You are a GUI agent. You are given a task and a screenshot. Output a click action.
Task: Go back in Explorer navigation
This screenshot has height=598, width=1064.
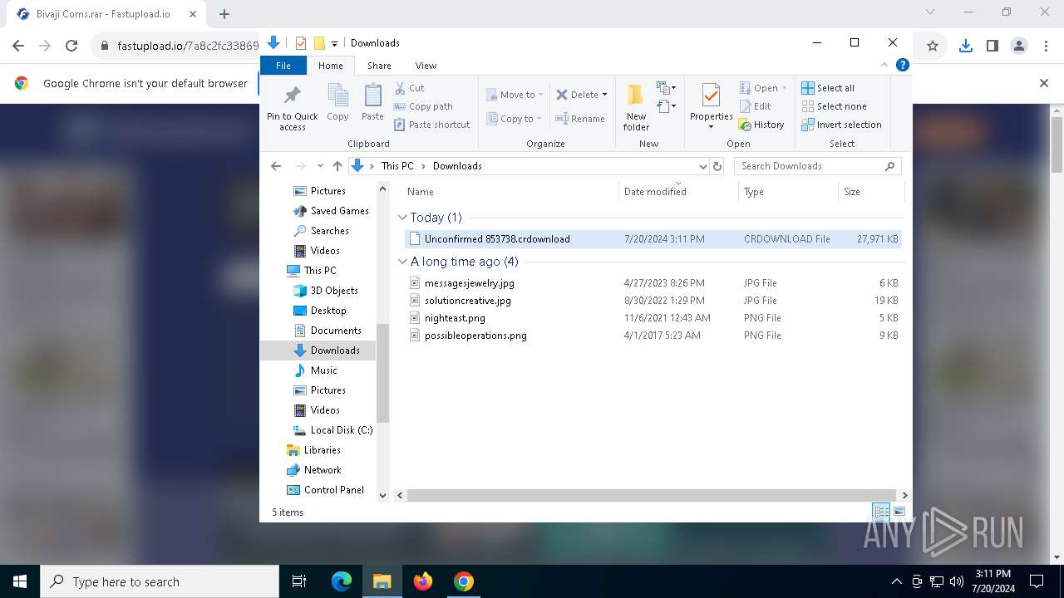point(276,166)
